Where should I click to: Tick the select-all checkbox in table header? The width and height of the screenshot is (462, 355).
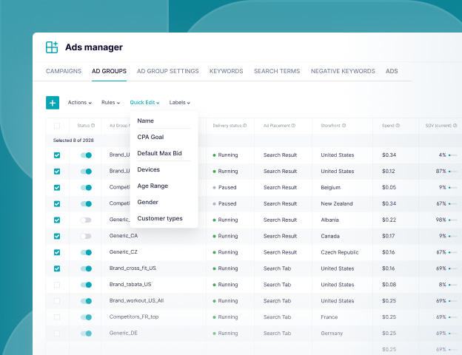pos(57,126)
